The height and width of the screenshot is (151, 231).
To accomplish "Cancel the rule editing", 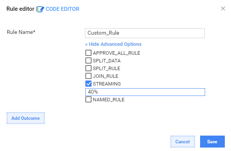I will (183, 142).
